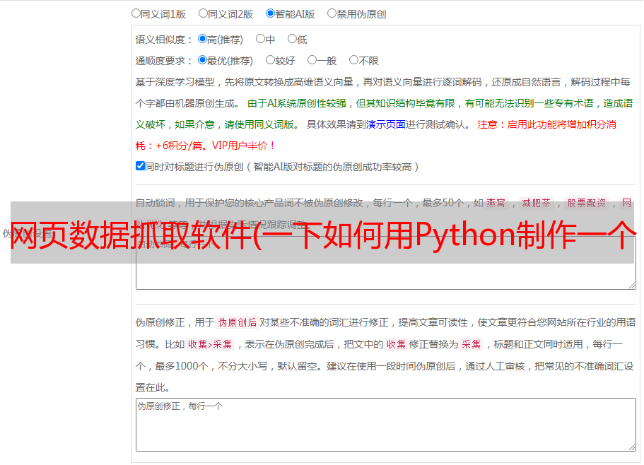The width and height of the screenshot is (644, 465).
Task: Click the 收集>采集 example tag
Action: pyautogui.click(x=210, y=344)
